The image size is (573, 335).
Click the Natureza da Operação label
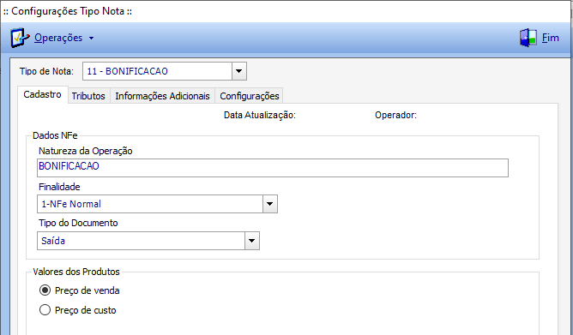[86, 151]
